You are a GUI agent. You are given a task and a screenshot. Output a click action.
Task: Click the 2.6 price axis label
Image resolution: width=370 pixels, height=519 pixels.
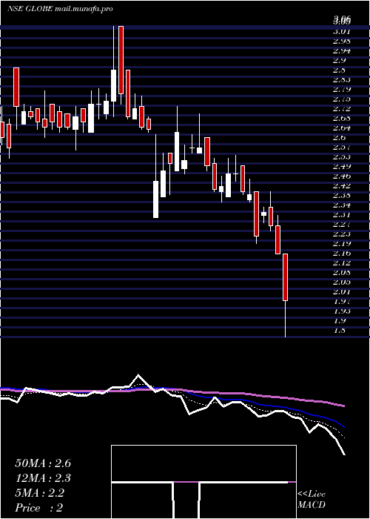click(340, 137)
